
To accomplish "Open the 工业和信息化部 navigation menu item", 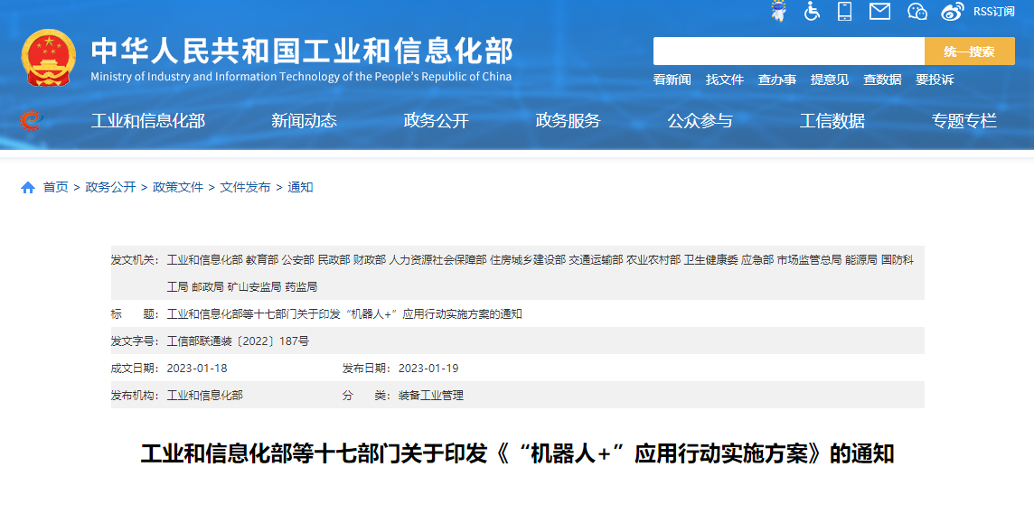I will 147,121.
